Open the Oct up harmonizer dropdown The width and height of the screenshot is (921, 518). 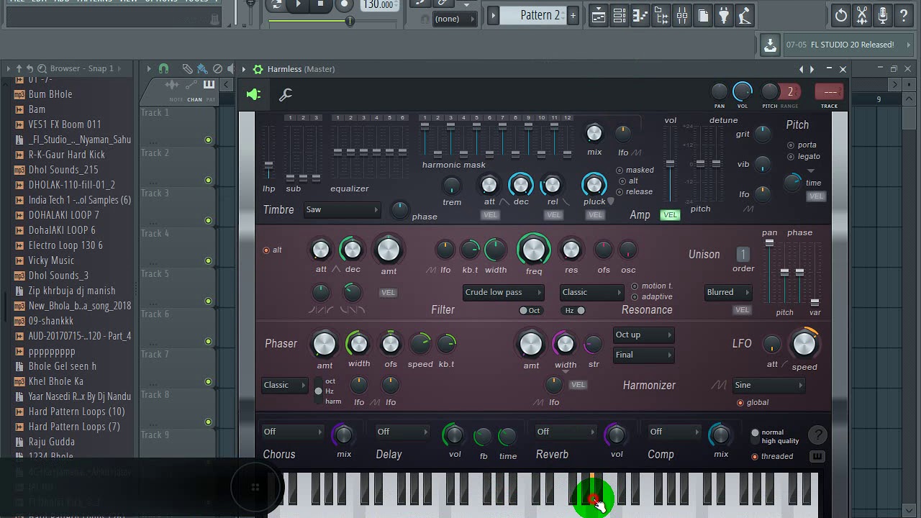tap(643, 335)
